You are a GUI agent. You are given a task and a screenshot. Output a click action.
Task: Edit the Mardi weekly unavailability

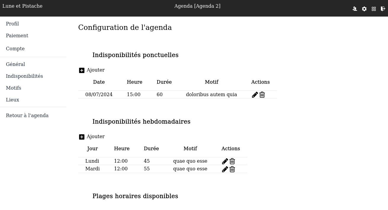(225, 169)
